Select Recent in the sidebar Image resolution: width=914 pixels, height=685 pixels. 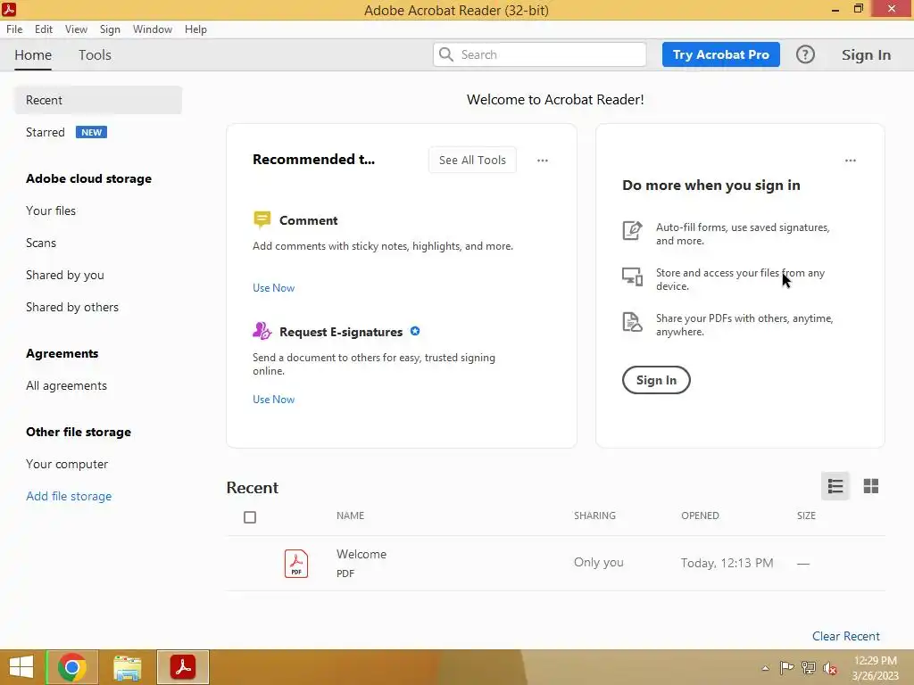98,100
